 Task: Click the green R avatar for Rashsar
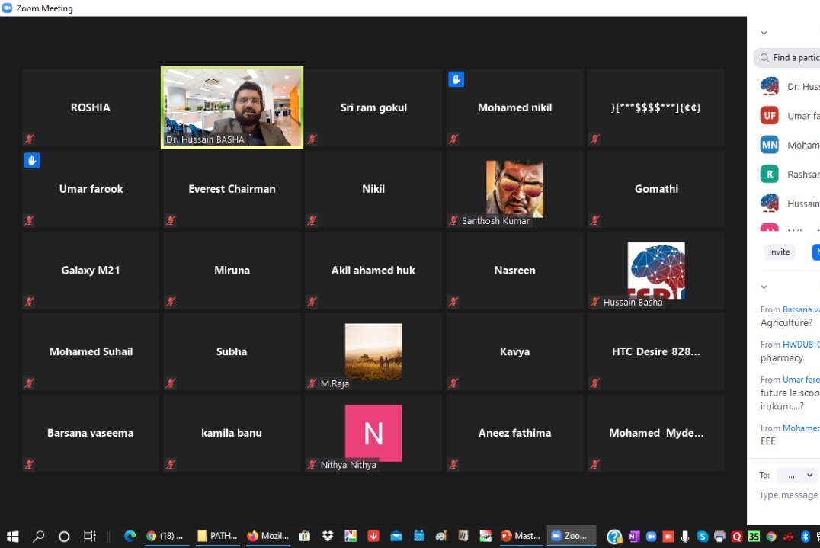pos(769,174)
